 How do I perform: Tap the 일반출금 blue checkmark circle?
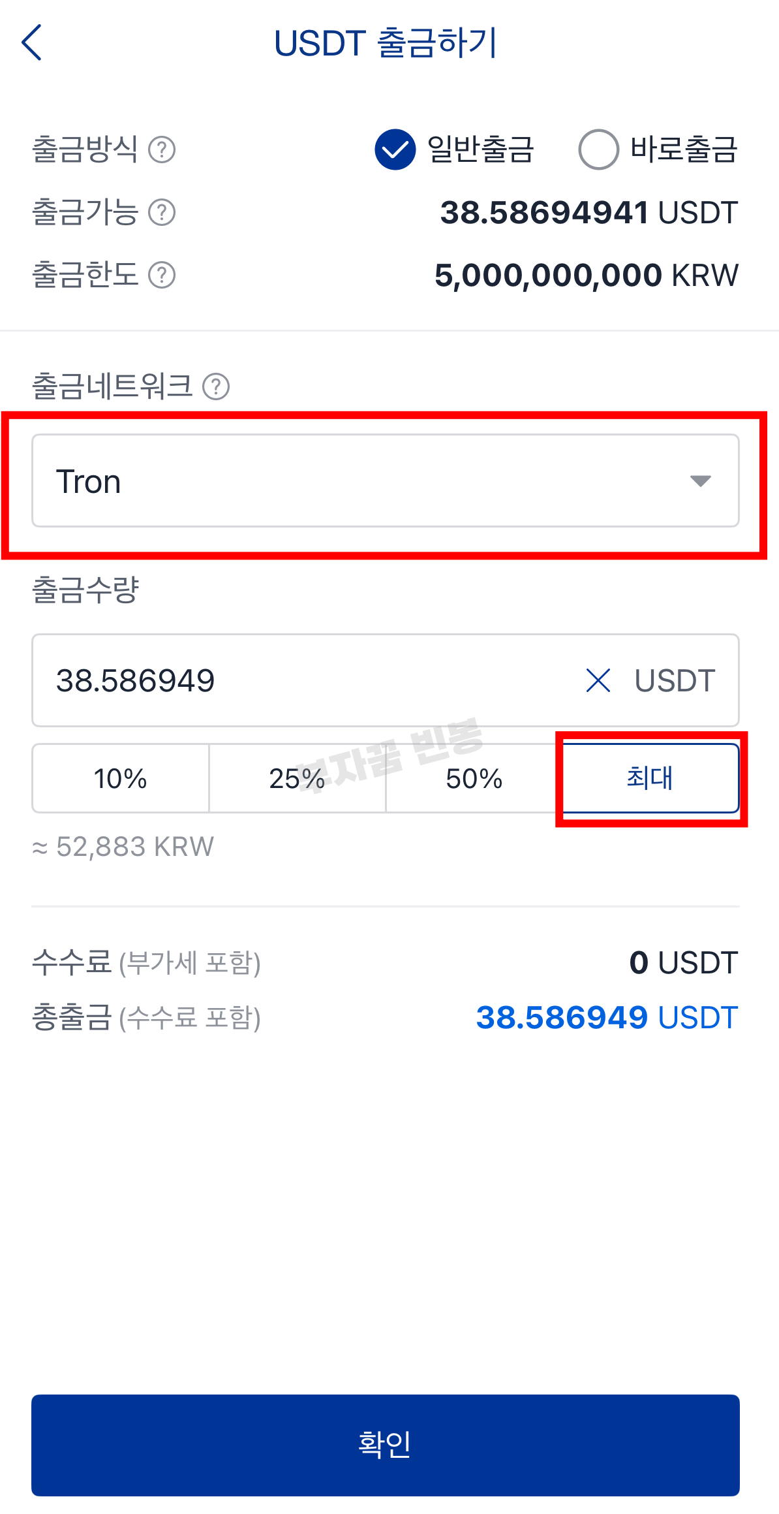point(395,150)
